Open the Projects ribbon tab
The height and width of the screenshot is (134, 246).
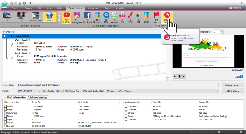click(x=15, y=8)
